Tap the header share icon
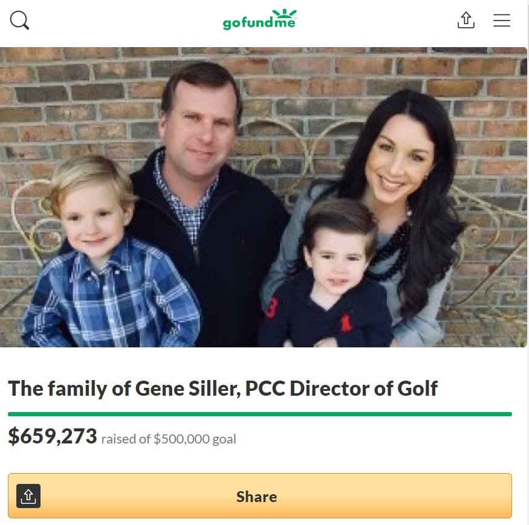This screenshot has width=529, height=525. coord(466,21)
